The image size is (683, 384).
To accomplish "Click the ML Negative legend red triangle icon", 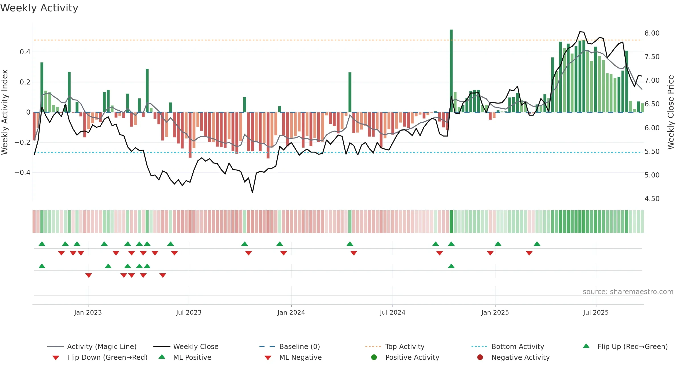I will pos(268,358).
